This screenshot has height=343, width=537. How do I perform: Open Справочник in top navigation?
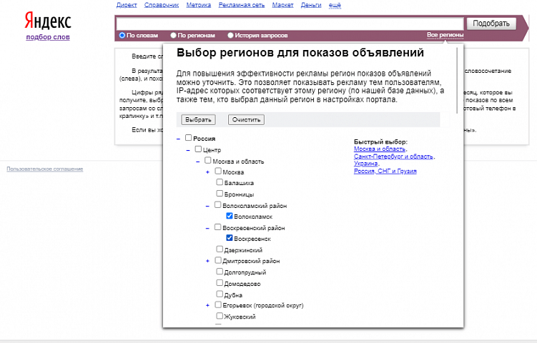click(x=162, y=5)
